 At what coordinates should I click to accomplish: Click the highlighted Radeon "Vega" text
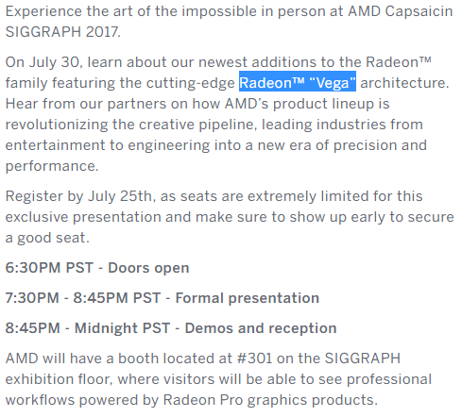[x=298, y=81]
